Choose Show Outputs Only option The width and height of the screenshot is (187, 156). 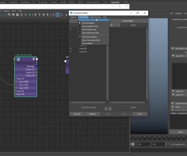click(x=90, y=26)
